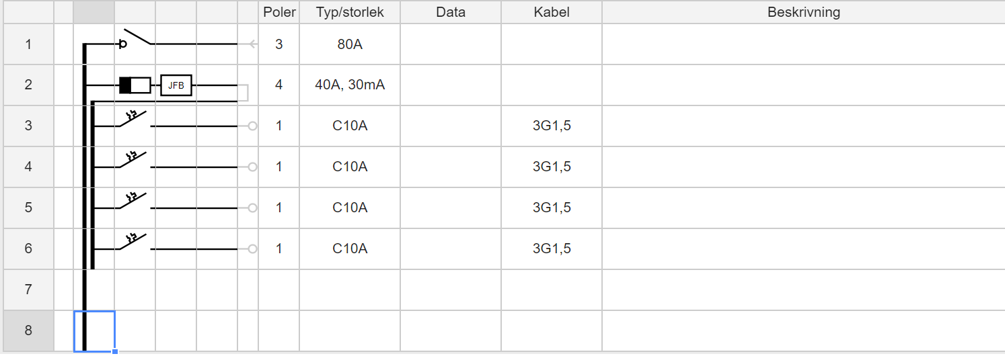Click the empty Data cell in row 5
1005x356 pixels.
(x=451, y=208)
